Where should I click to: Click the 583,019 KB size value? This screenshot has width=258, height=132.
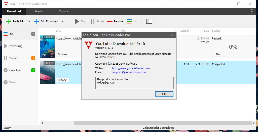coord(202,64)
